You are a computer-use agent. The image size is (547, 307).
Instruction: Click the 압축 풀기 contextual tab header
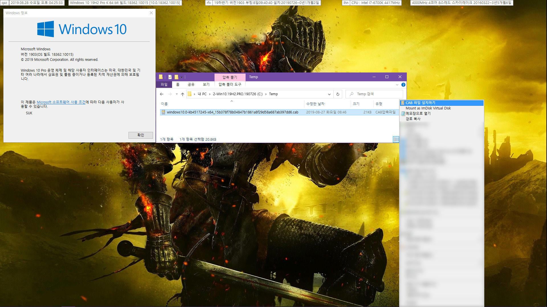(x=230, y=77)
